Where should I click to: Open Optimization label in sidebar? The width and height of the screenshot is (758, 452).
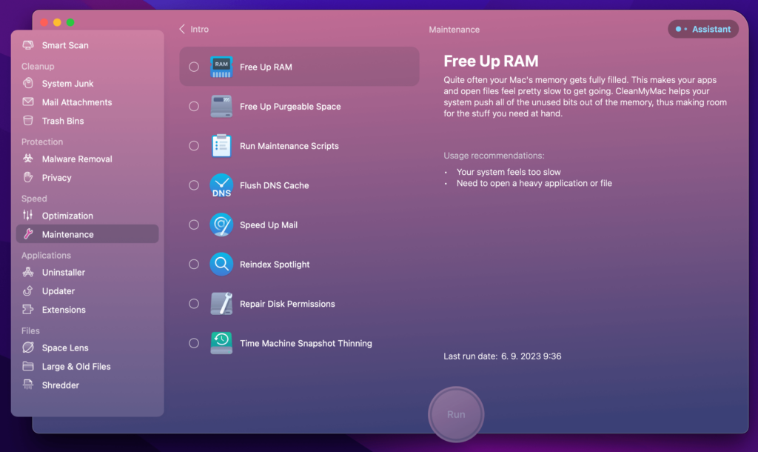tap(67, 216)
